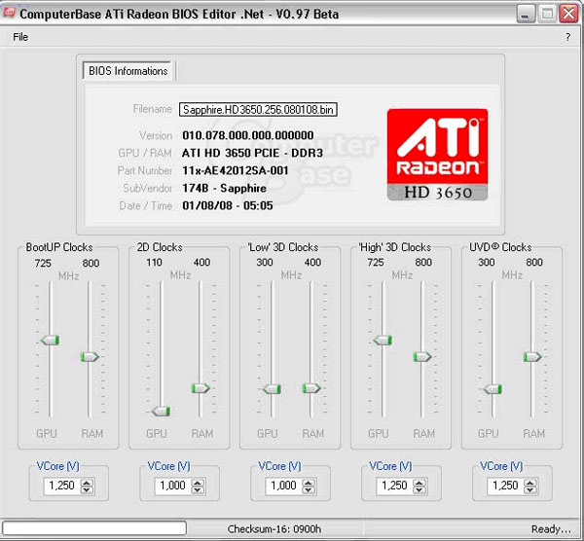This screenshot has height=541, width=584.
Task: Click the UVD Clocks RAM slider handle
Action: [x=532, y=357]
